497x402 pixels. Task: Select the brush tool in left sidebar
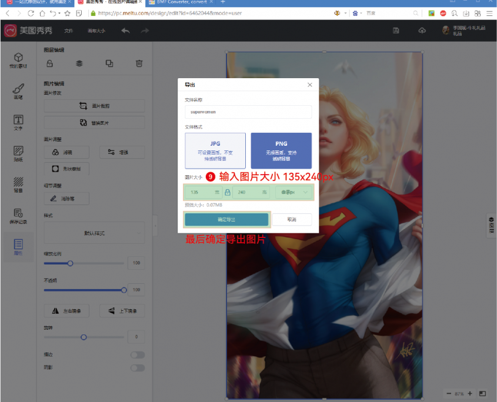click(x=18, y=91)
